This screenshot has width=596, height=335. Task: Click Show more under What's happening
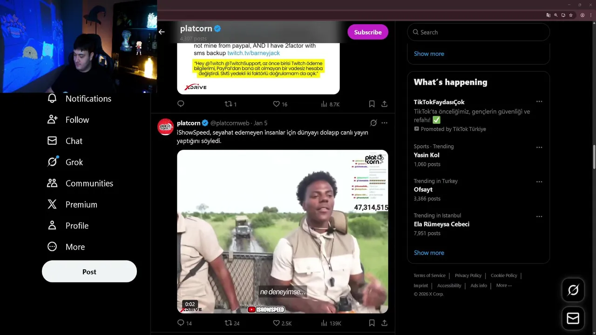pos(429,253)
